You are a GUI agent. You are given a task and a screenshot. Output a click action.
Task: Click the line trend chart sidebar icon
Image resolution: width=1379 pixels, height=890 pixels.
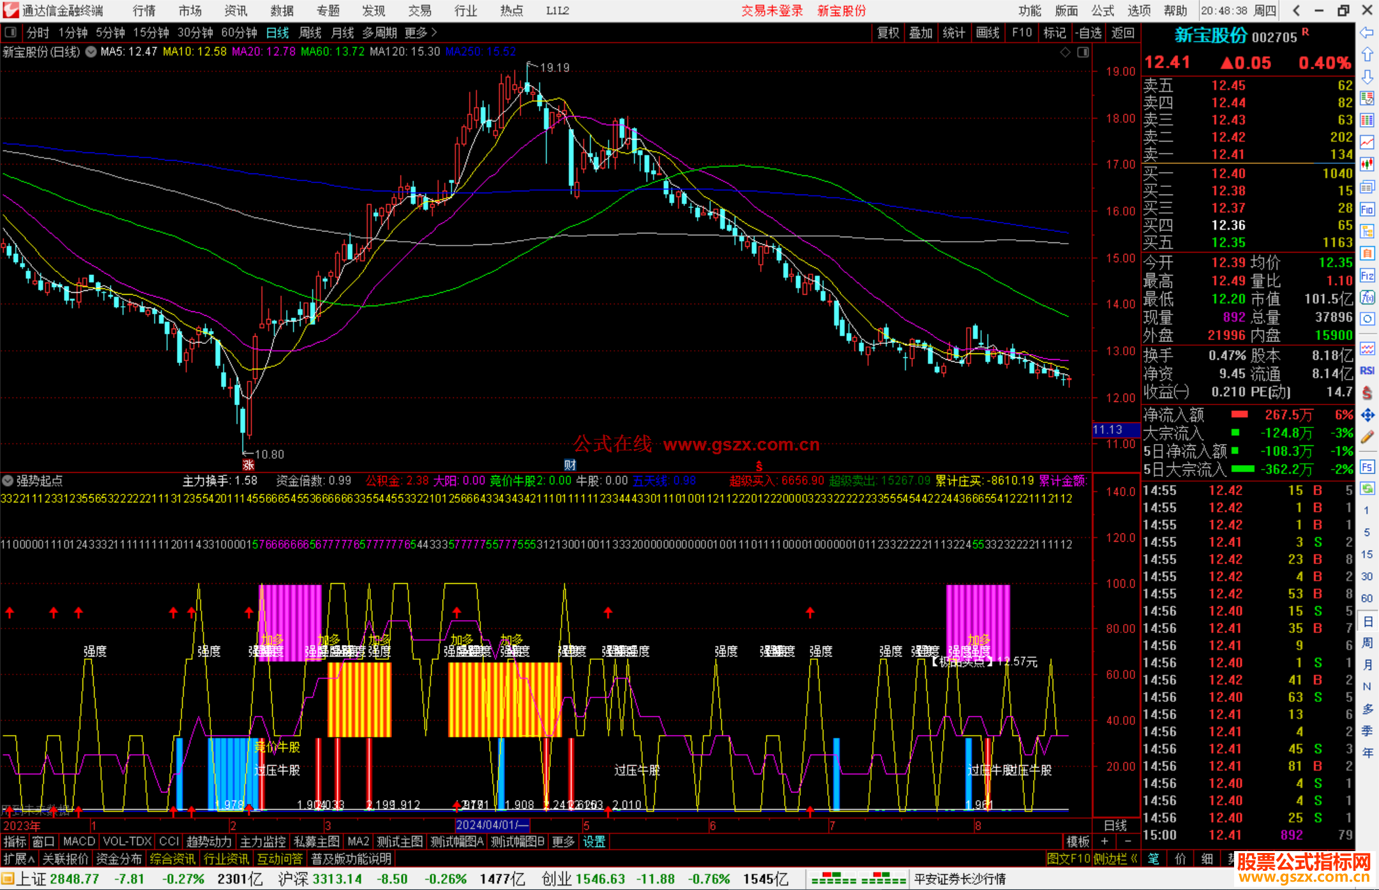coord(1367,142)
